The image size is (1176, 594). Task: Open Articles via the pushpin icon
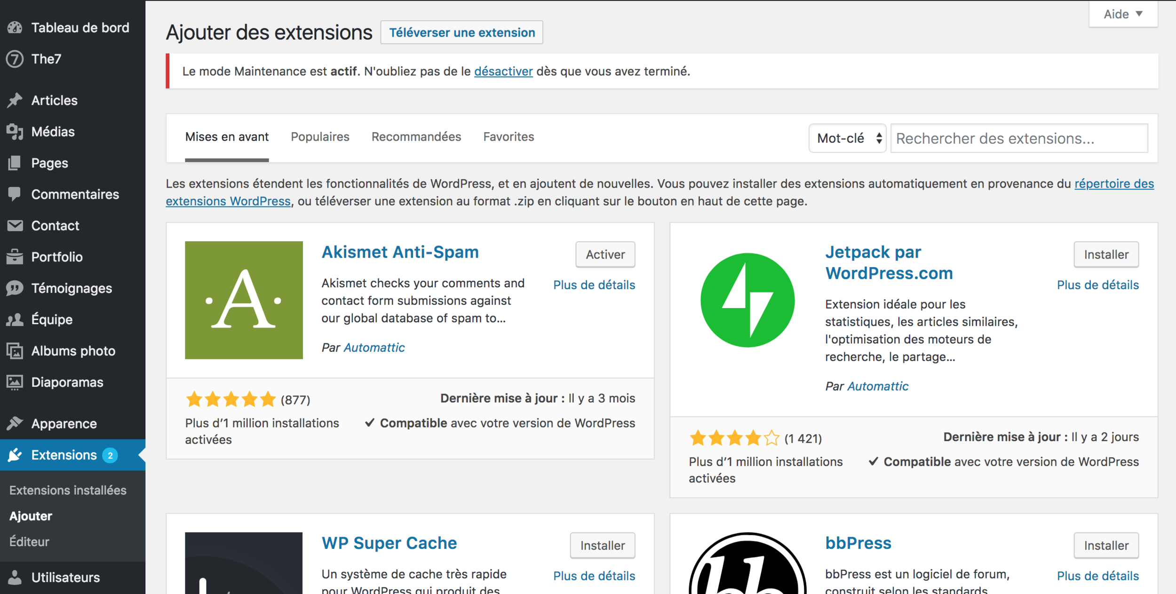tap(15, 100)
